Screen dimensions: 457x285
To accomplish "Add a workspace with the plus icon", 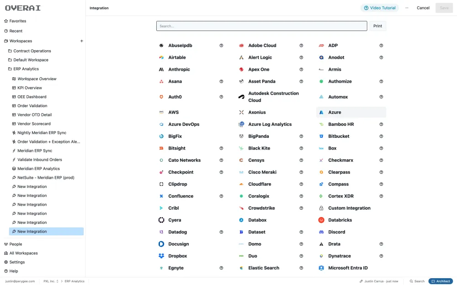I will (x=82, y=41).
